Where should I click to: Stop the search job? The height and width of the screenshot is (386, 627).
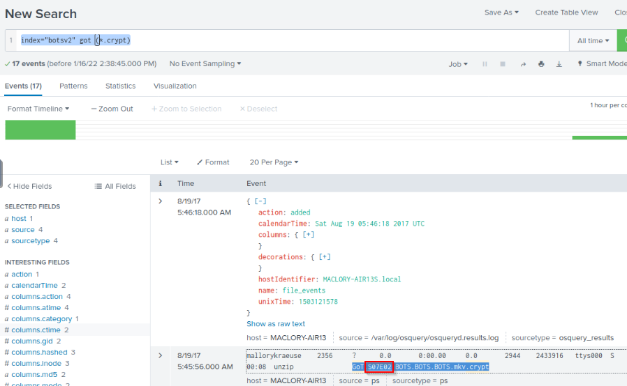tap(503, 64)
